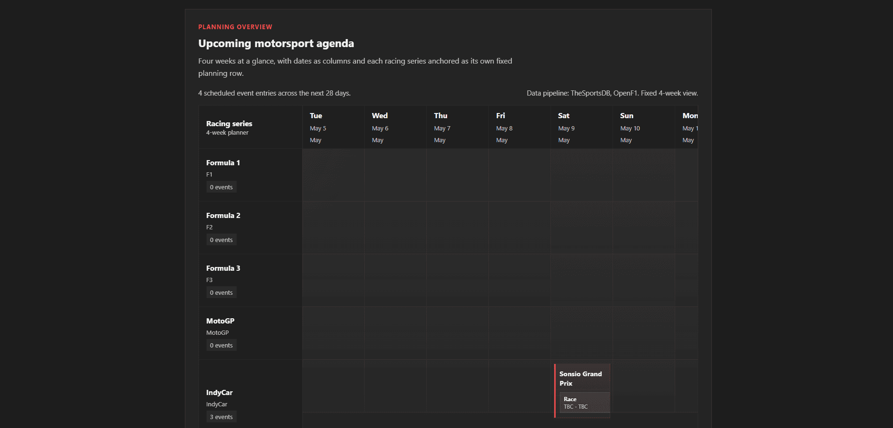
Task: Select the Tue May 5 column header
Action: (333, 127)
